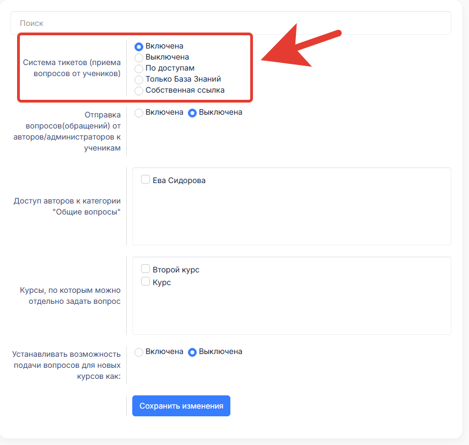Image resolution: width=469 pixels, height=445 pixels.
Task: Check the Ева Сидорова checkbox
Action: click(145, 179)
